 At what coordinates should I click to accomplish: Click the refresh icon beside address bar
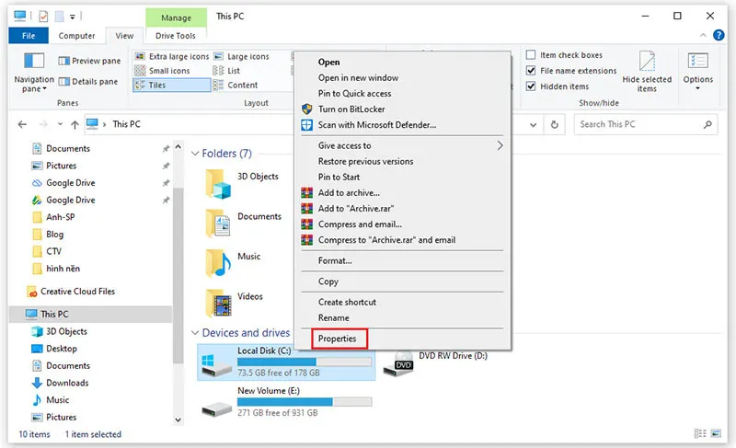coord(554,124)
